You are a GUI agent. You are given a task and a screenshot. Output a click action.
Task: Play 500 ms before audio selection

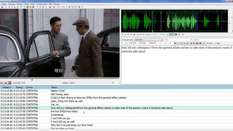point(138,35)
